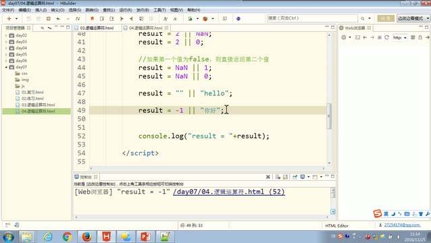Select the Web浏览器 panel tab

355,28
